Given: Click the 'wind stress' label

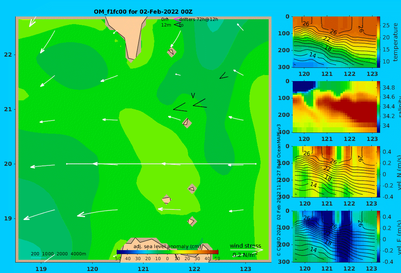Looking at the screenshot, I should pyautogui.click(x=245, y=246).
